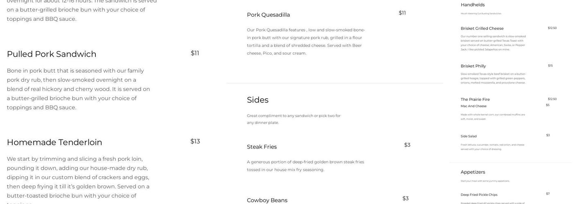Select the Mac And Cheese item
Screen dimensions: 573x204
[x=473, y=106]
